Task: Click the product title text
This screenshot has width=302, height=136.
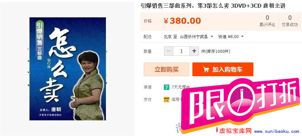Action: (213, 6)
